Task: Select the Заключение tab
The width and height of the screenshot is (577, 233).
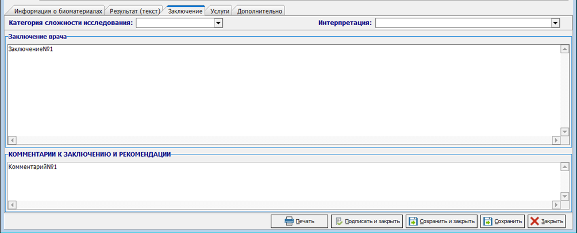Action: pyautogui.click(x=185, y=11)
